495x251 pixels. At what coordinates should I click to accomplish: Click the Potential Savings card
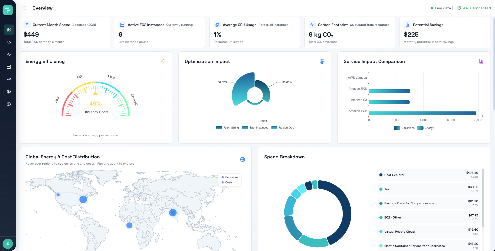[x=444, y=33]
